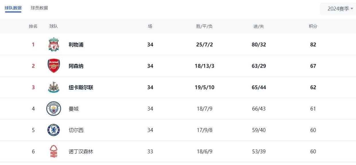Select the 球队数据 tab
356x165 pixels.
coord(13,8)
